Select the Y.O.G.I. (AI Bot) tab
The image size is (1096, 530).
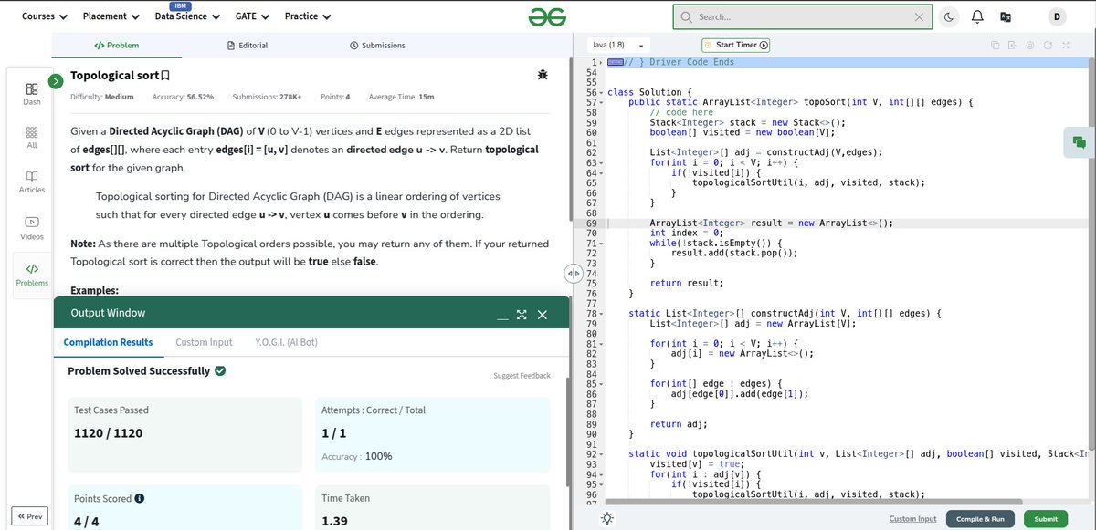(x=287, y=342)
